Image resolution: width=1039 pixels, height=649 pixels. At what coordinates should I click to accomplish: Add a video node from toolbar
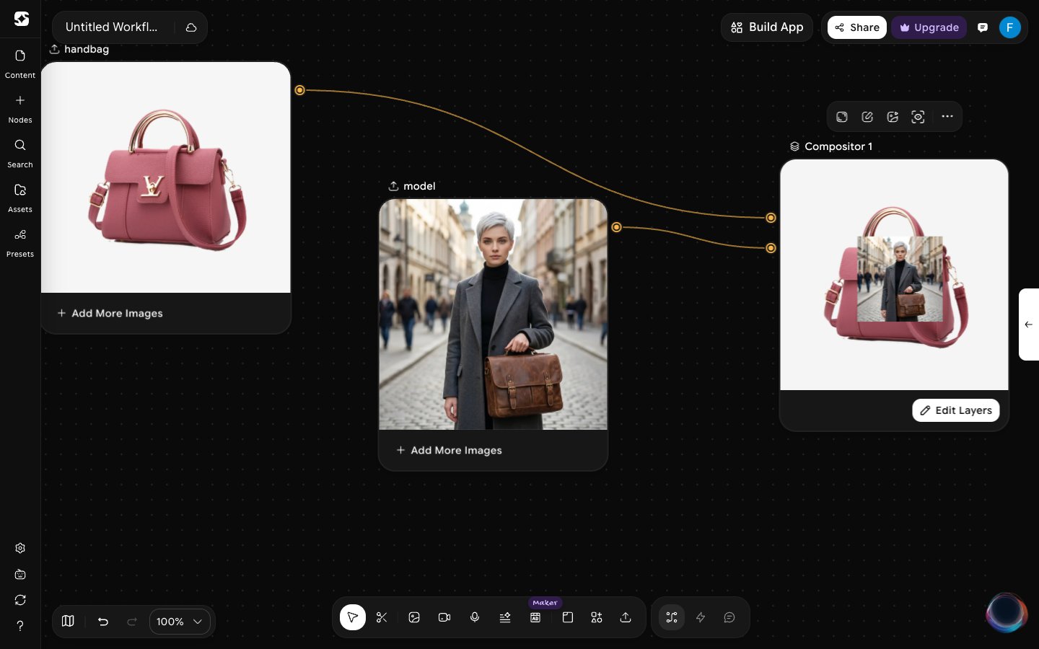click(444, 617)
